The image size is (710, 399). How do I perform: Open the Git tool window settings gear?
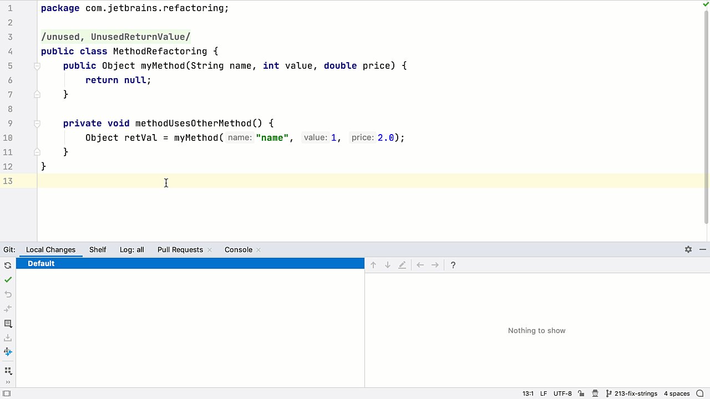688,249
